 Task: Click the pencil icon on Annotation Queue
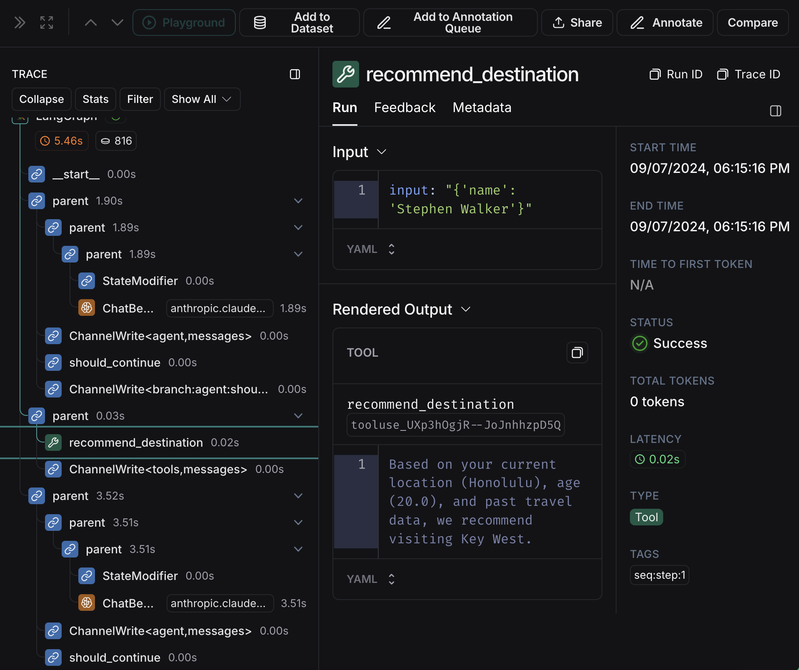pyautogui.click(x=384, y=22)
